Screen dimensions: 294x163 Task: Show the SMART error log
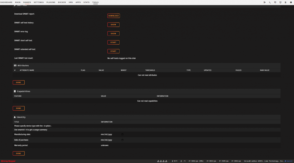(x=113, y=34)
